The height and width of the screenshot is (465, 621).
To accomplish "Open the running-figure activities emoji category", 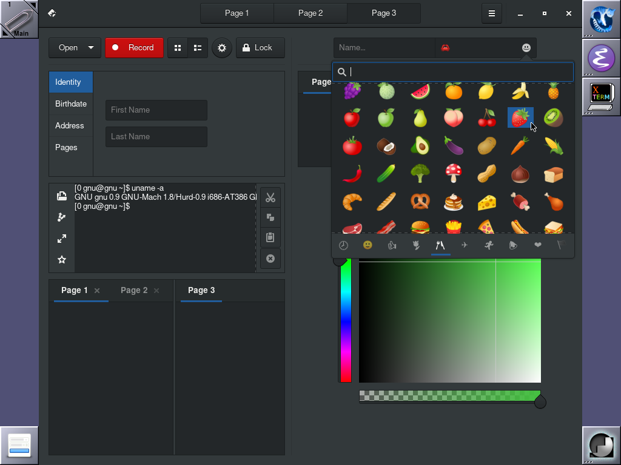I will click(489, 246).
